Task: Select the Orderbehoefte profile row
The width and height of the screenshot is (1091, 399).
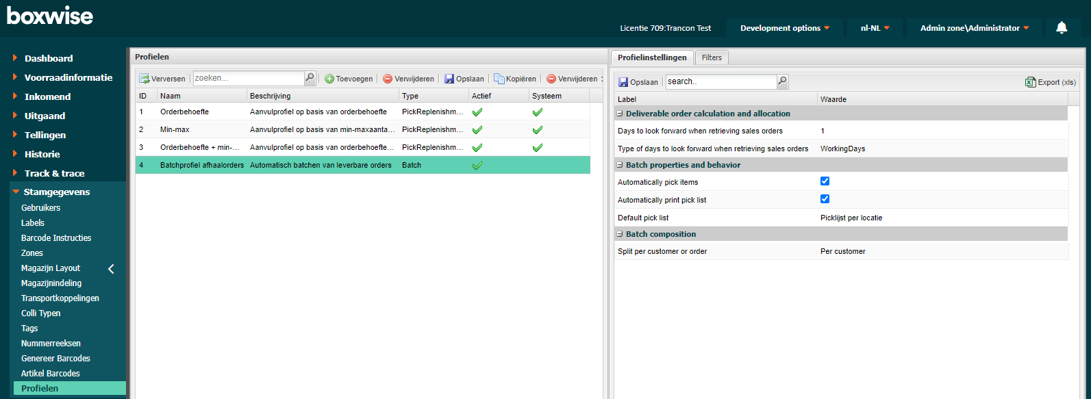Action: pos(363,112)
